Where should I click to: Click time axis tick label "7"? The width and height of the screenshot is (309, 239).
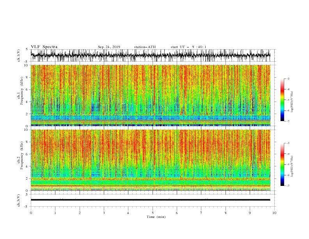coord(201,213)
